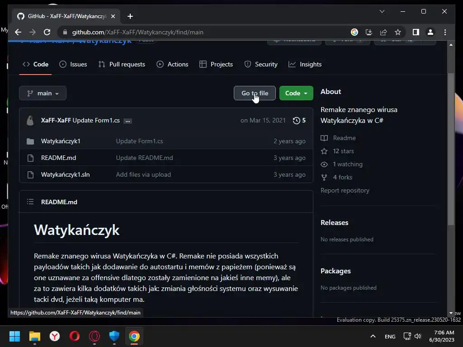This screenshot has width=463, height=347.
Task: Click Report repository link
Action: coord(345,190)
